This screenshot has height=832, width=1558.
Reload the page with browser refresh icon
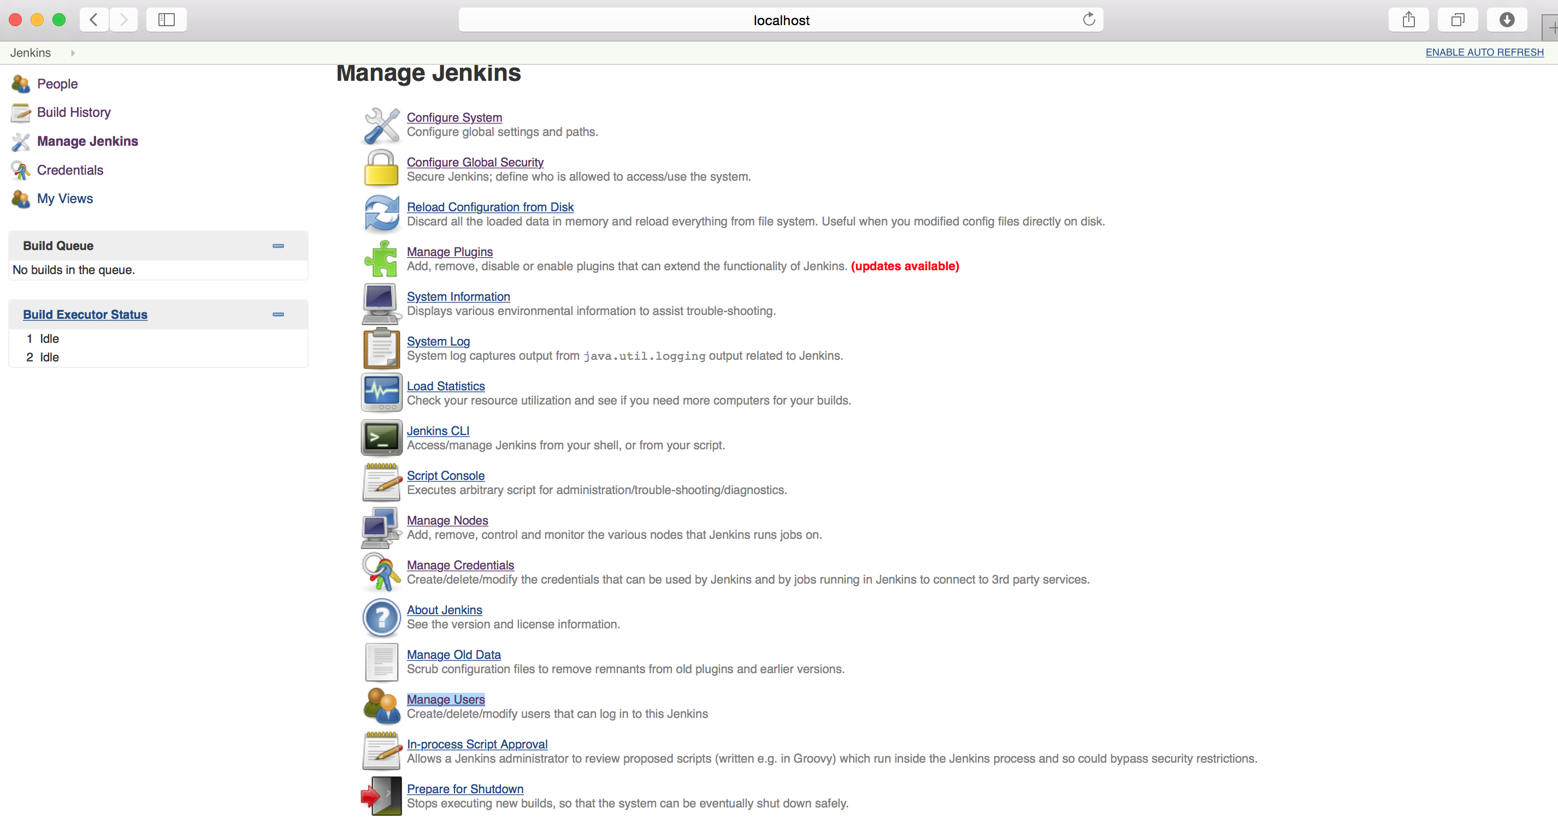[1089, 20]
